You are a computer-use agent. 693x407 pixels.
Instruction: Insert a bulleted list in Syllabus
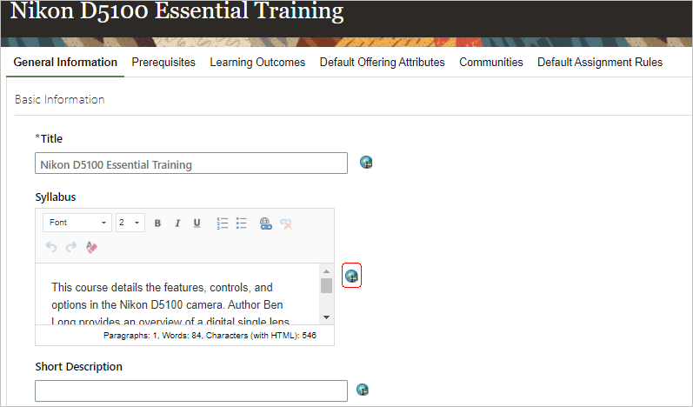pos(242,224)
